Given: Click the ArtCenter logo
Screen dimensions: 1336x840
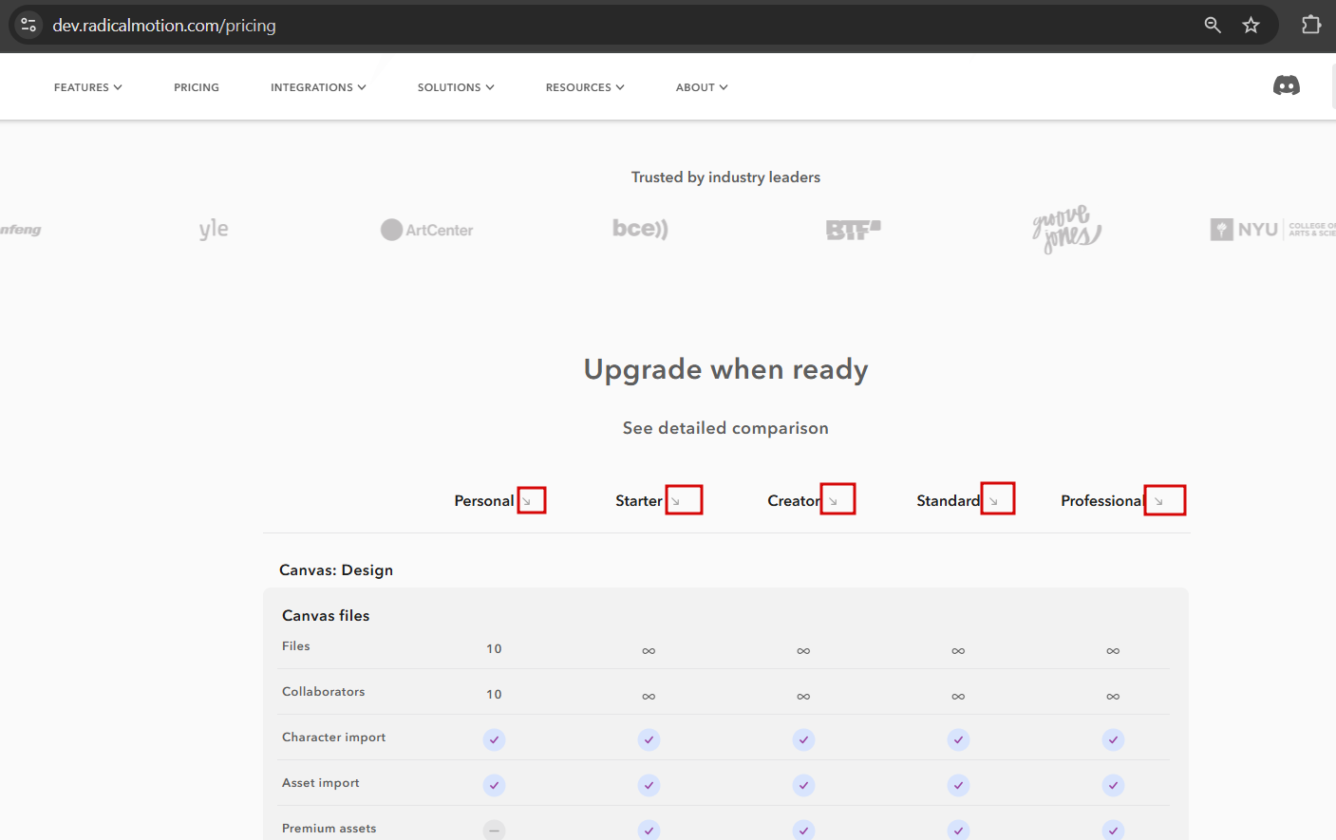Looking at the screenshot, I should [426, 230].
